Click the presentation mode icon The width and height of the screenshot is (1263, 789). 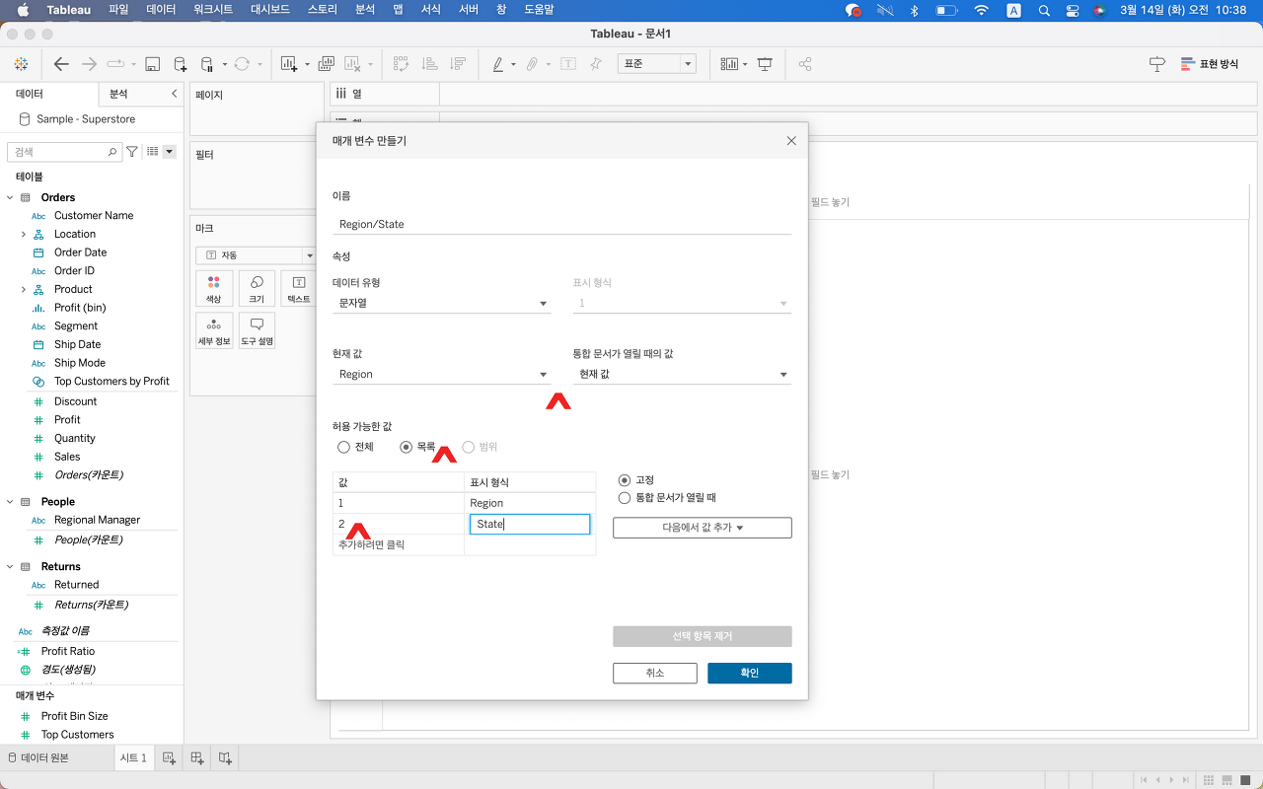[x=765, y=64]
